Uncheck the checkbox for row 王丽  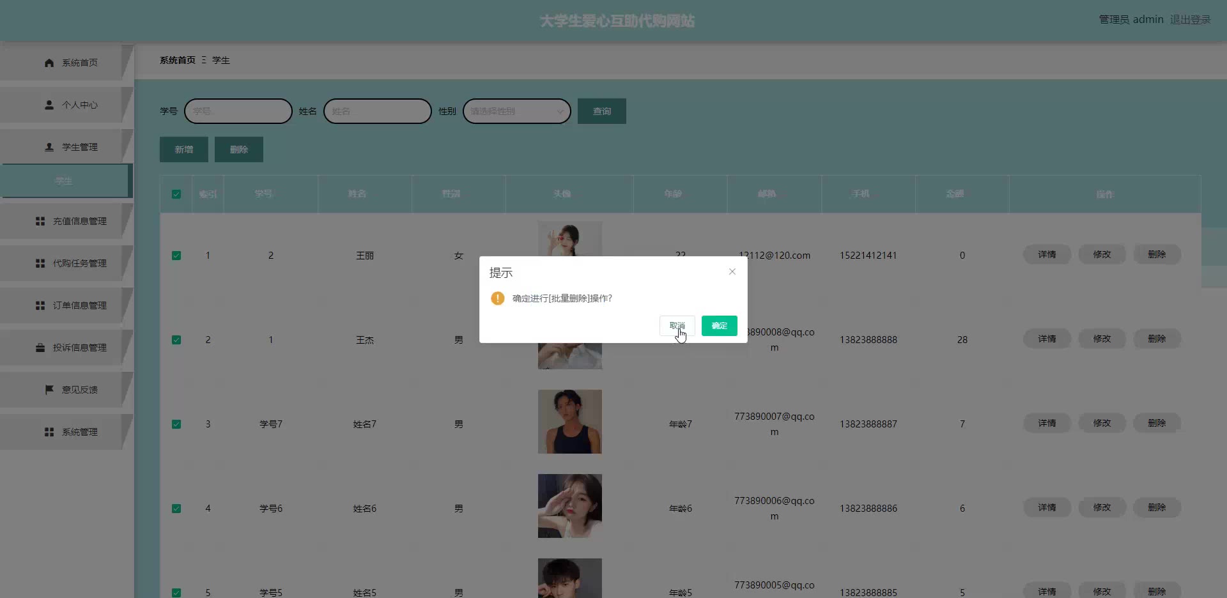176,256
